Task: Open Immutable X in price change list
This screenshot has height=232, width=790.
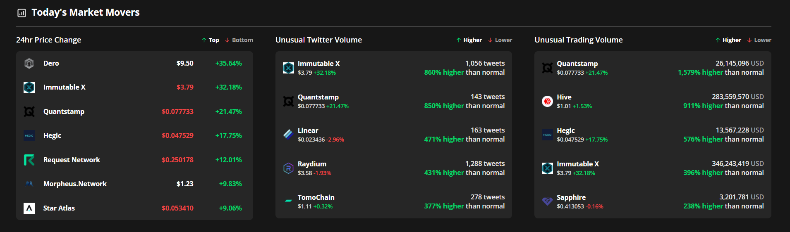Action: tap(65, 87)
